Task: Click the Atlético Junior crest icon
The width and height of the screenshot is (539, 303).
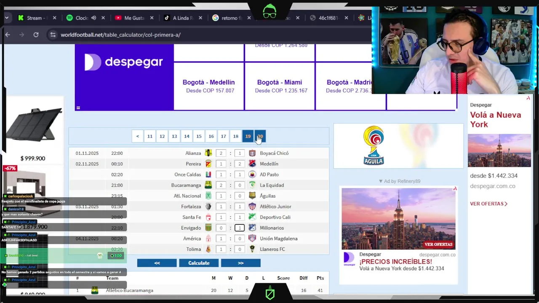Action: 252,207
